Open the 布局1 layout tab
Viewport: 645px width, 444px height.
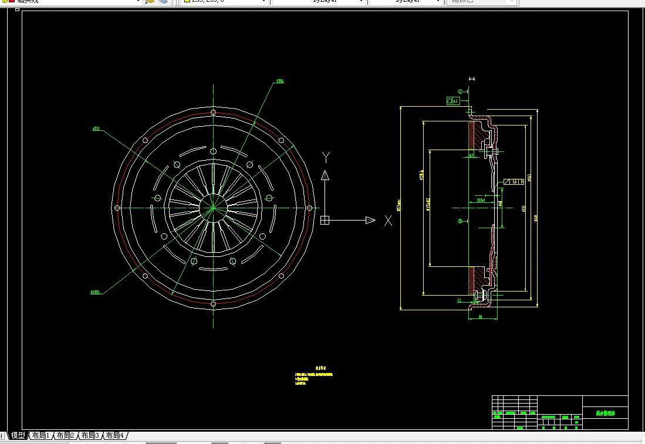coord(40,435)
